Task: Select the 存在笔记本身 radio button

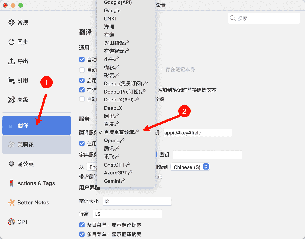Action: 160,69
